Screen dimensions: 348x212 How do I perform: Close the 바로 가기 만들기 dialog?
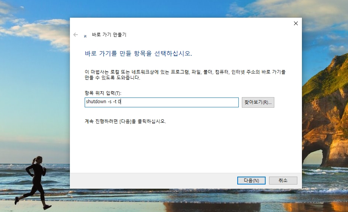(295, 23)
